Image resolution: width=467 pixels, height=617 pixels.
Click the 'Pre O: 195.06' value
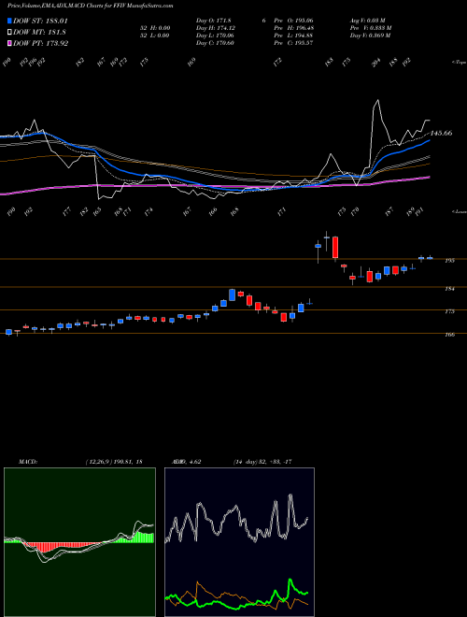[x=295, y=21]
